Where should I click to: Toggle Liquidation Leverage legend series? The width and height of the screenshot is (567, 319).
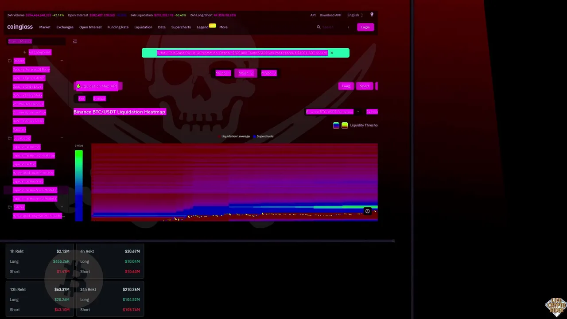[x=234, y=136]
